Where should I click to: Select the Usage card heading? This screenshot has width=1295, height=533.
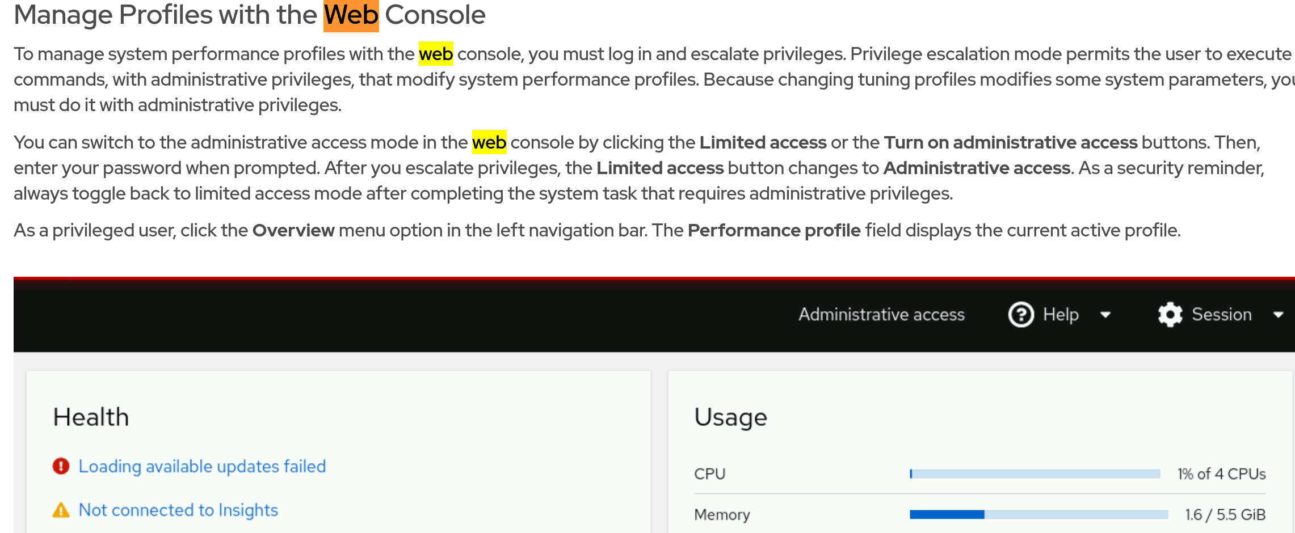tap(730, 417)
